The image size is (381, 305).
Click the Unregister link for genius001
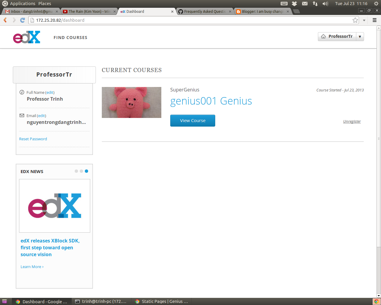pos(352,121)
